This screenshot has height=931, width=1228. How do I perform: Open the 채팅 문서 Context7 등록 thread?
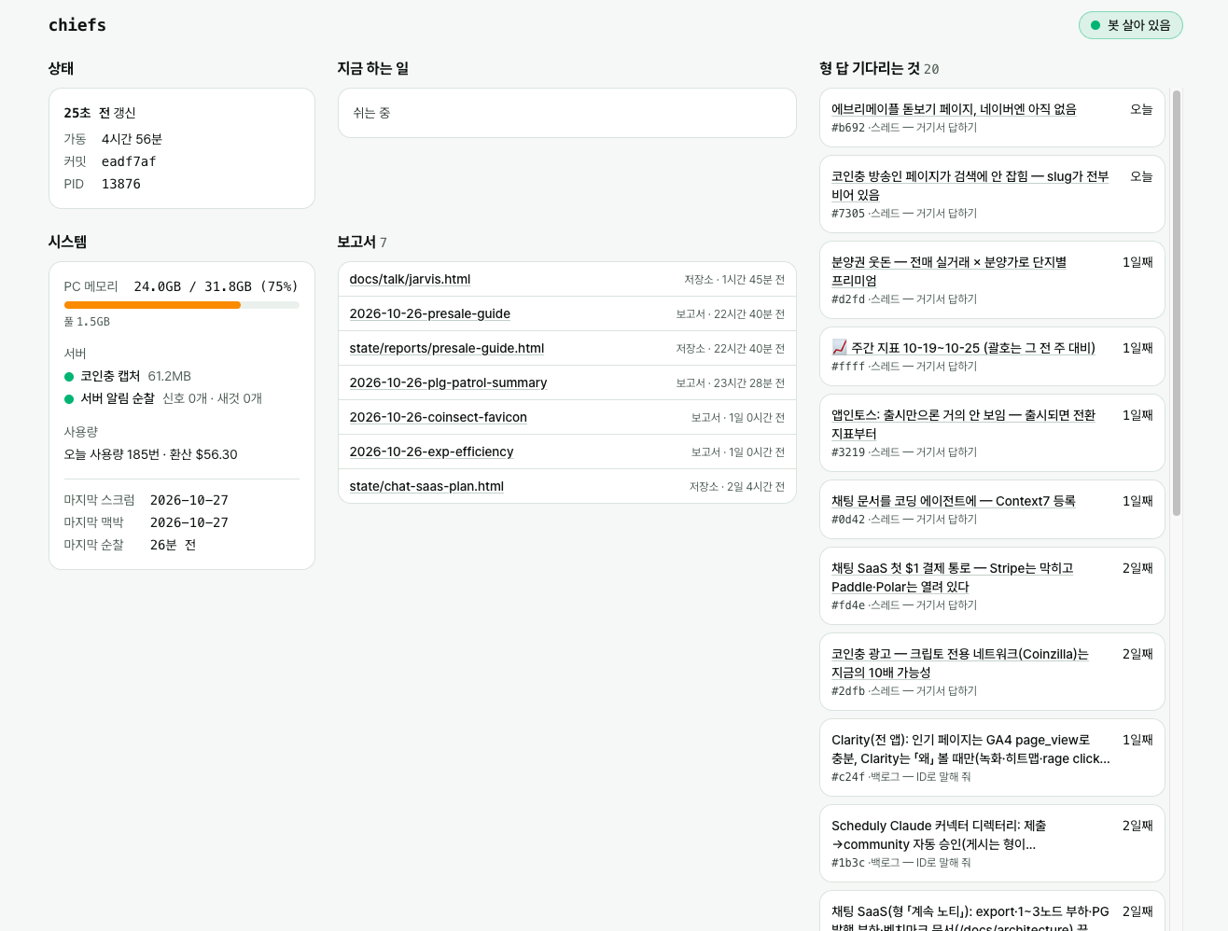pos(954,501)
